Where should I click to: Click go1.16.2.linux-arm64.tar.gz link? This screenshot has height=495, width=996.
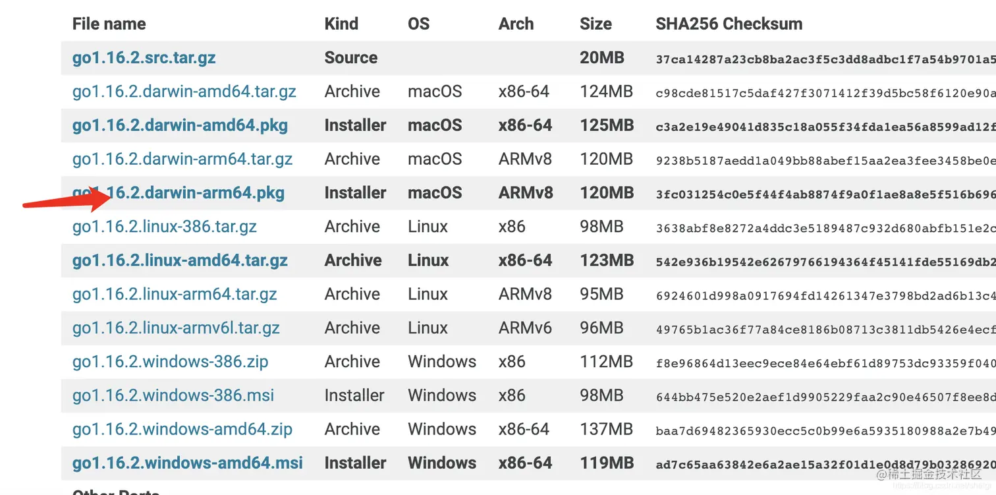[x=175, y=294]
